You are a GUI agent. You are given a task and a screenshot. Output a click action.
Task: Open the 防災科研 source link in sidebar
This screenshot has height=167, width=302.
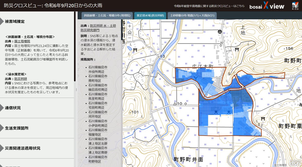[x=21, y=79]
